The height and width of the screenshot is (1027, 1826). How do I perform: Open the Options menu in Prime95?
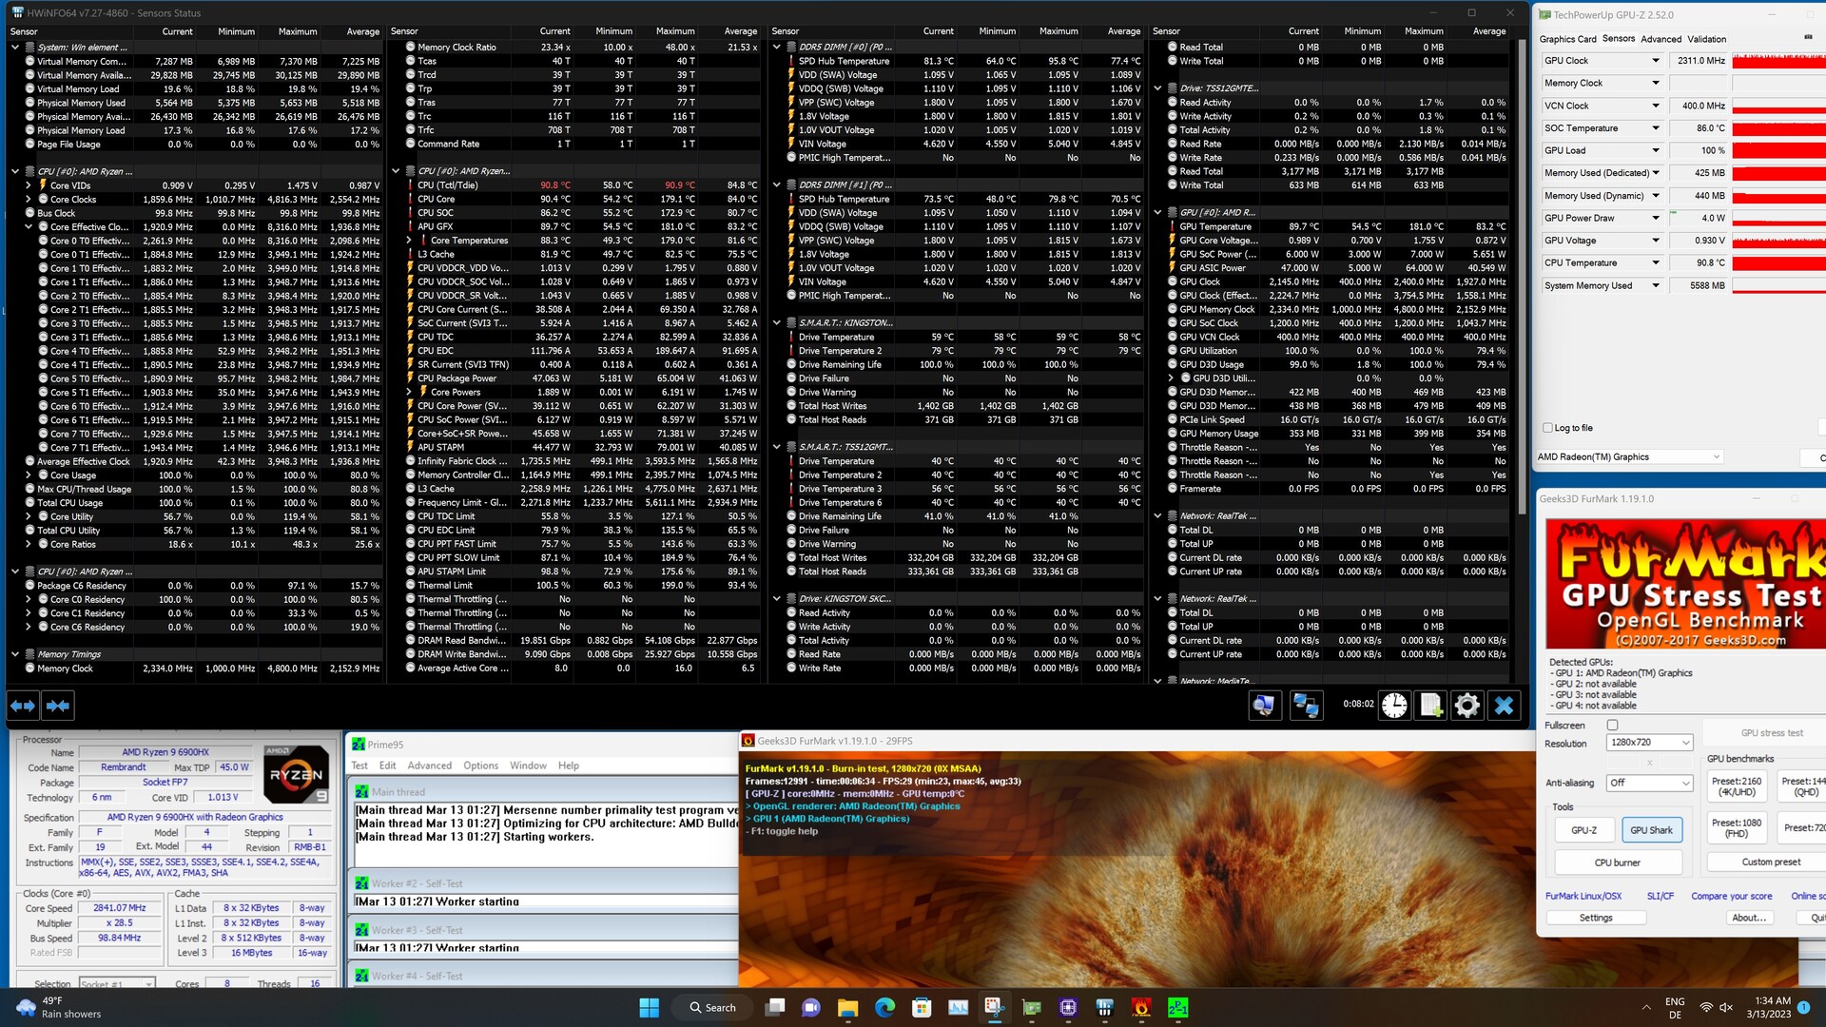coord(480,765)
